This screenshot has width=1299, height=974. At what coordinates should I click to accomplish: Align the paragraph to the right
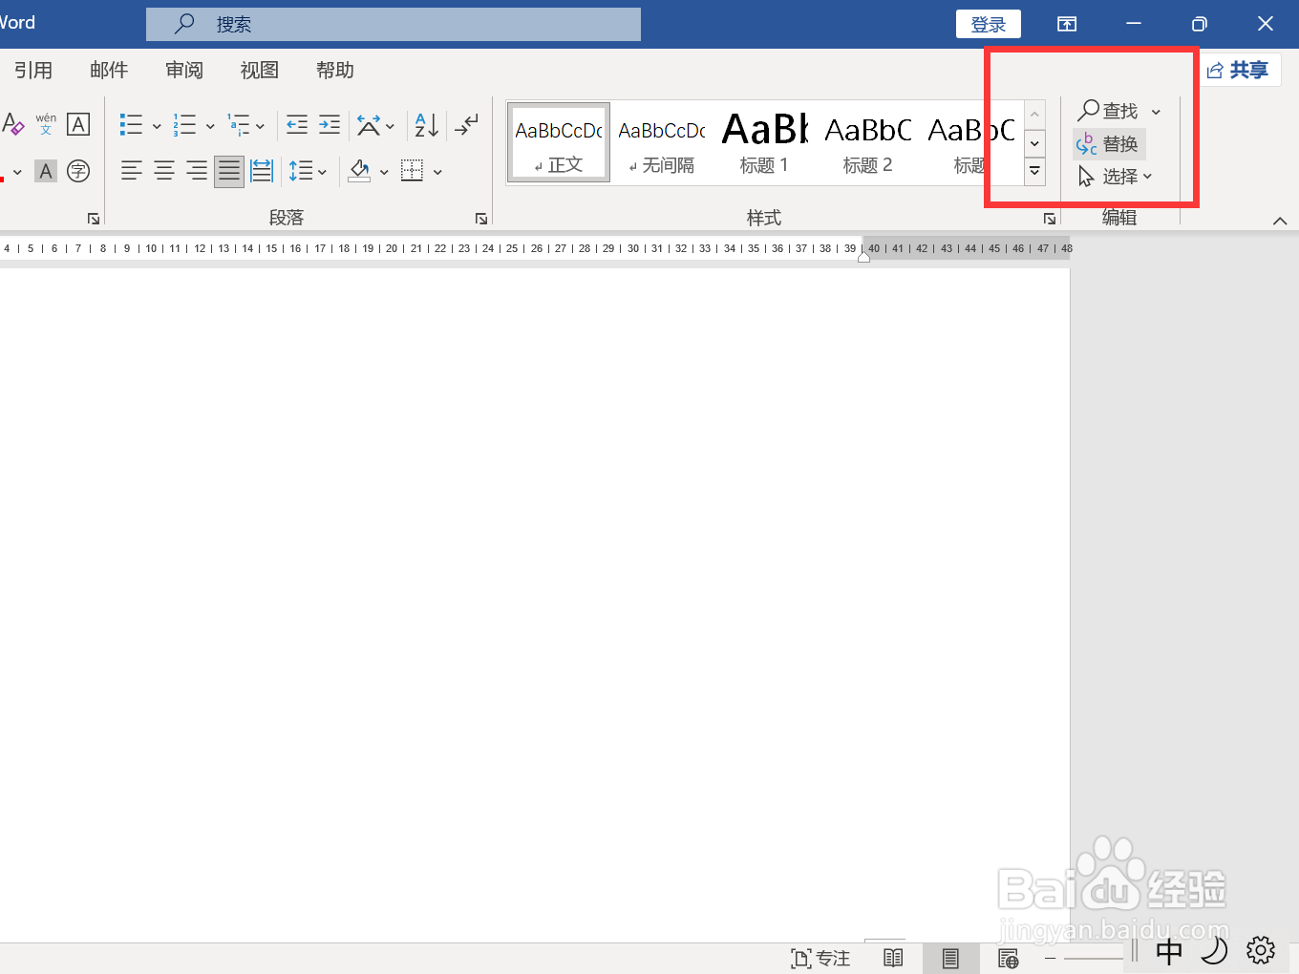(197, 172)
